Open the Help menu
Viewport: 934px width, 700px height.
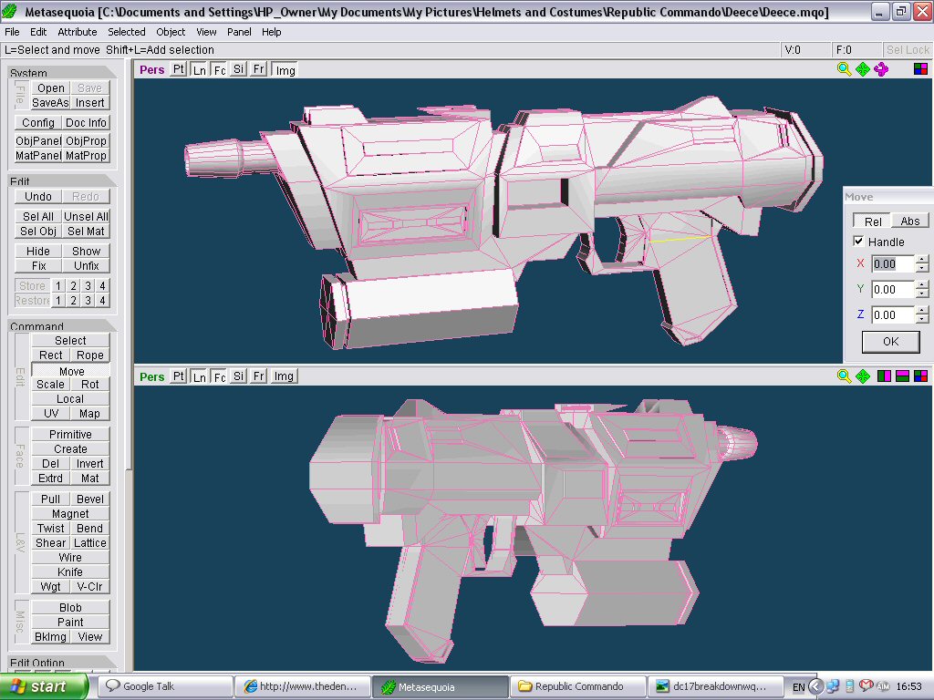(x=272, y=32)
